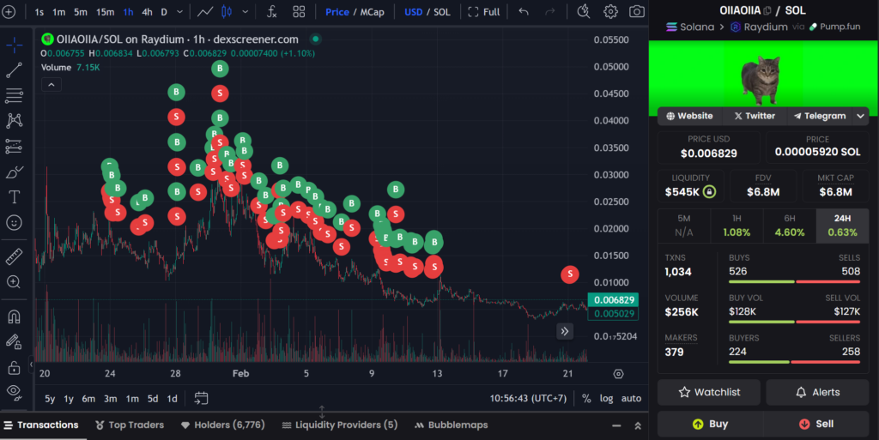
Task: Open the chart style dropdown arrow
Action: click(245, 12)
